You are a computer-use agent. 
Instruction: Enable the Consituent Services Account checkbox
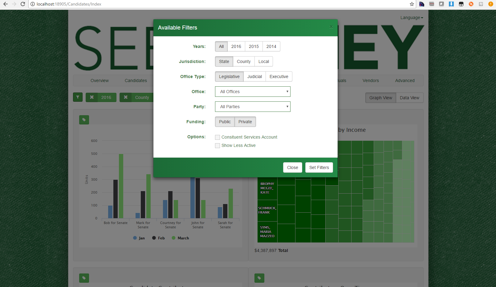[218, 137]
